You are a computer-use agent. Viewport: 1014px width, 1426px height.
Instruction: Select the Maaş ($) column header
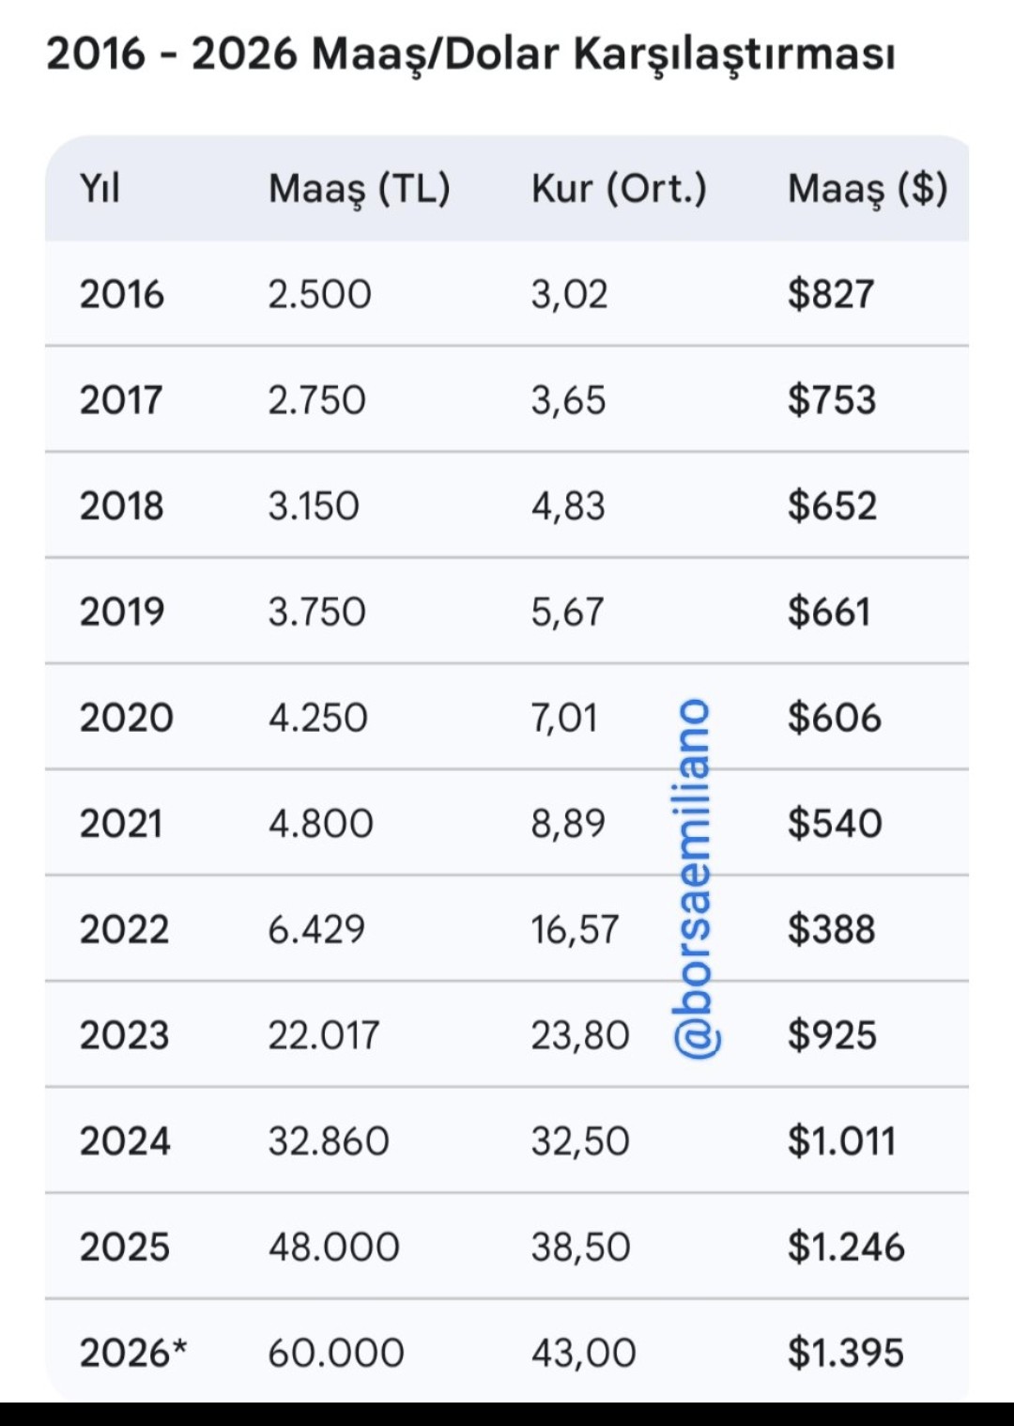pos(868,189)
